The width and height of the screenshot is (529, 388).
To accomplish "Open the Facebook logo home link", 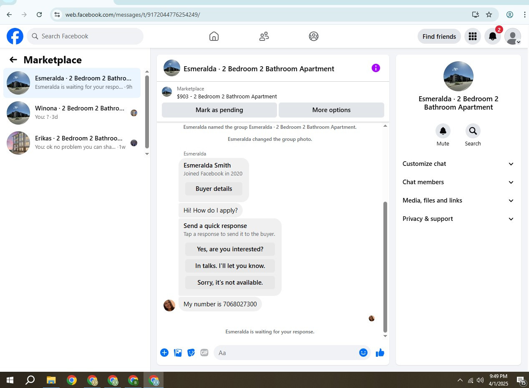I will tap(15, 36).
